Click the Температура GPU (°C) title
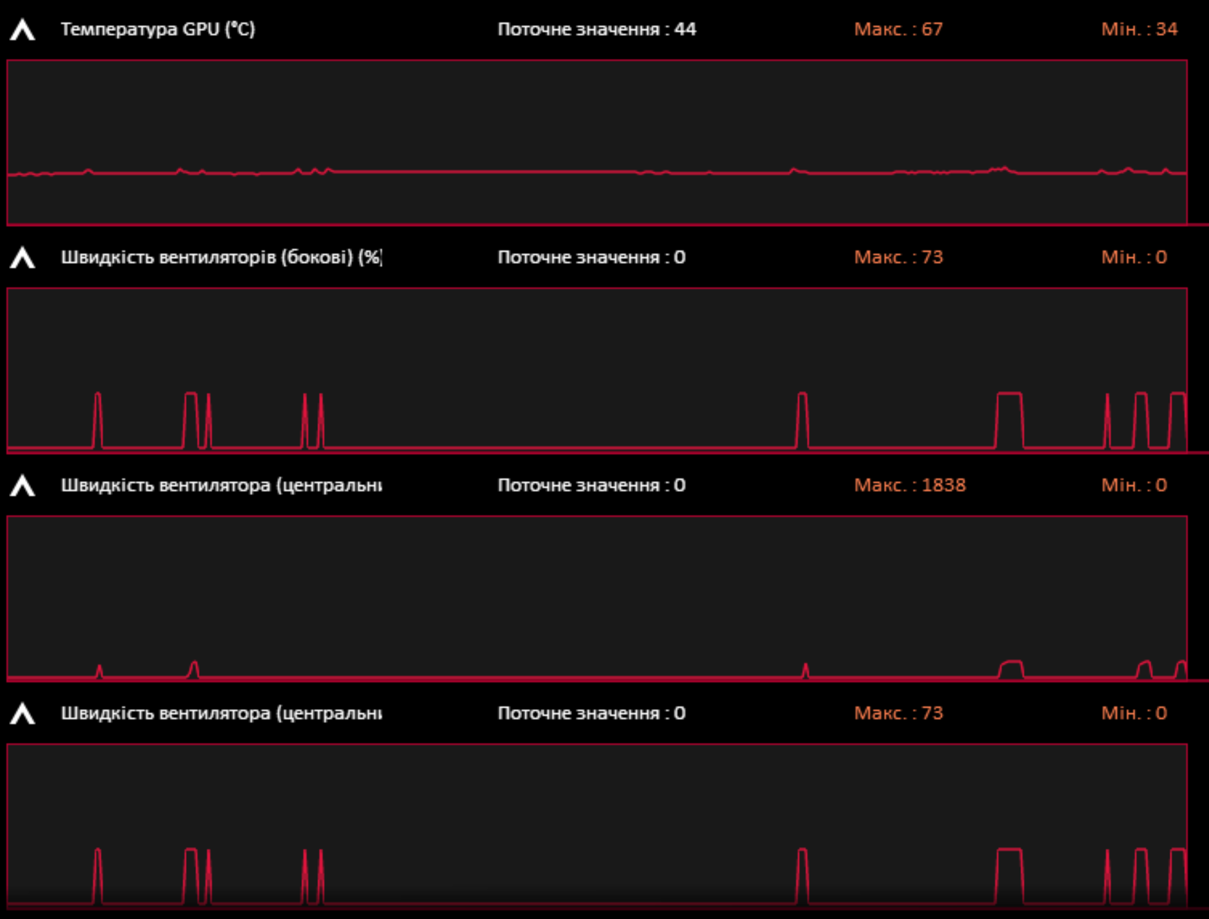 coord(158,30)
